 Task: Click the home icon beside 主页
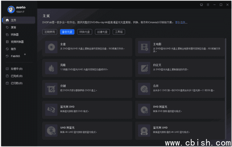[7, 20]
